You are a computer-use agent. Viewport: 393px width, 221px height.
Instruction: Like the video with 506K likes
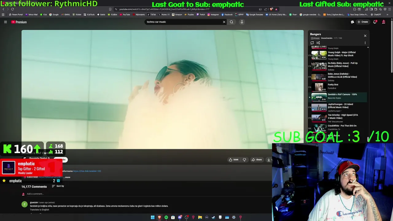click(x=234, y=160)
